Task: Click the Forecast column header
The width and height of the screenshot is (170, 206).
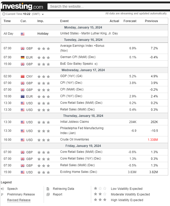Action: (130, 21)
